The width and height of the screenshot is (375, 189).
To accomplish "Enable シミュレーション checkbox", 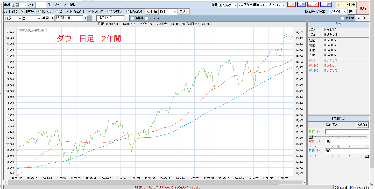I will pyautogui.click(x=147, y=18).
